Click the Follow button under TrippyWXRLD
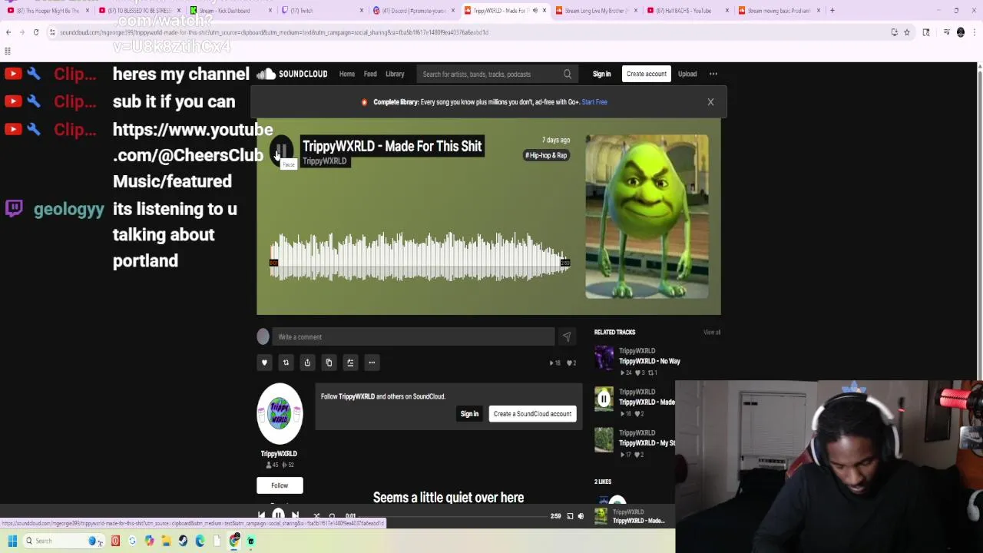983x553 pixels. click(x=280, y=485)
